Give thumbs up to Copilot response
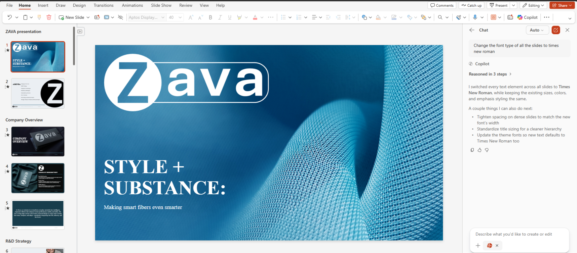The image size is (577, 253). 479,150
